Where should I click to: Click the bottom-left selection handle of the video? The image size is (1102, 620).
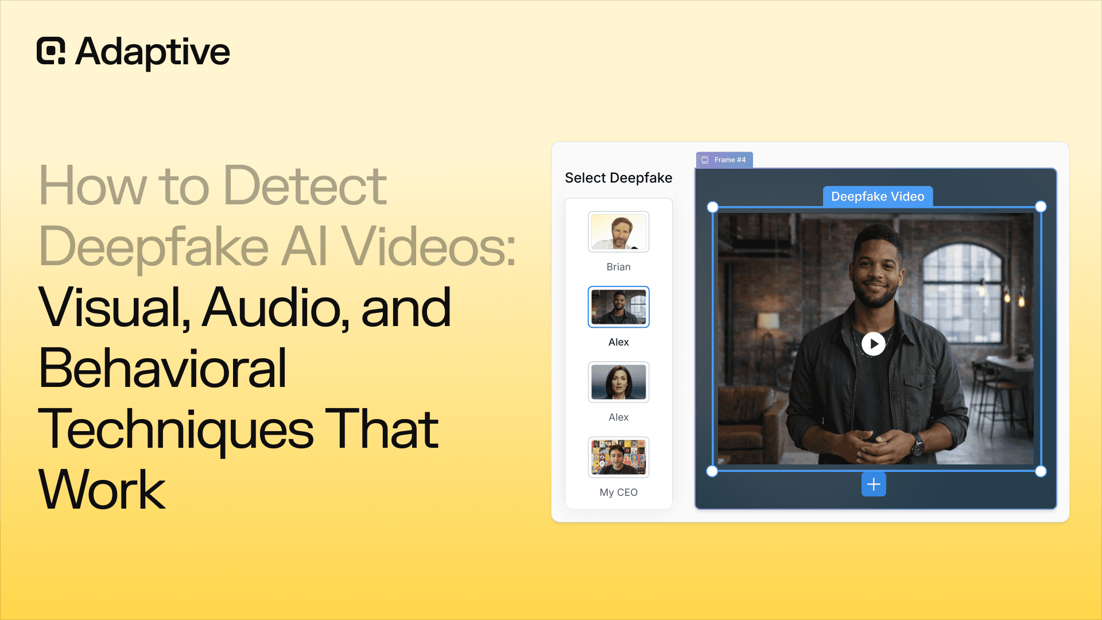712,471
